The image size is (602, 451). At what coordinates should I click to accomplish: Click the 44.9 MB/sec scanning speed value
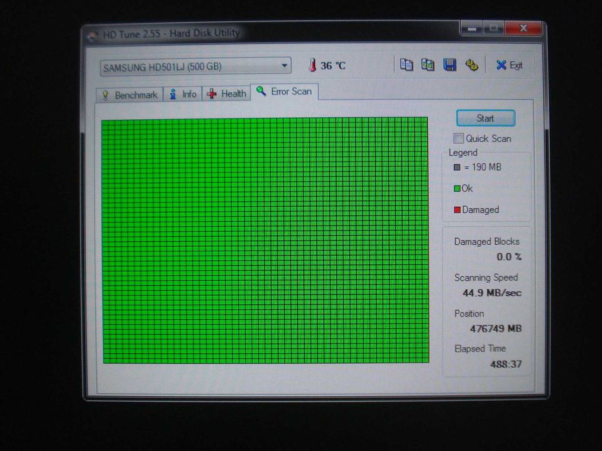pos(492,293)
